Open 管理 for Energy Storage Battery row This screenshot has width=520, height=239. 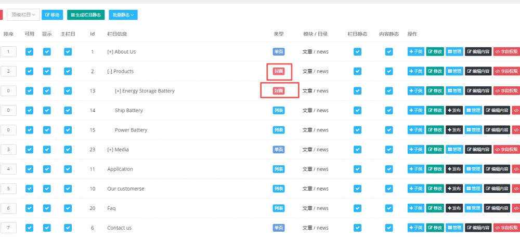pos(454,91)
